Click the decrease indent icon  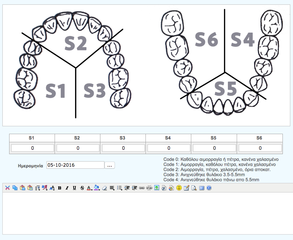pyautogui.click(x=127, y=188)
